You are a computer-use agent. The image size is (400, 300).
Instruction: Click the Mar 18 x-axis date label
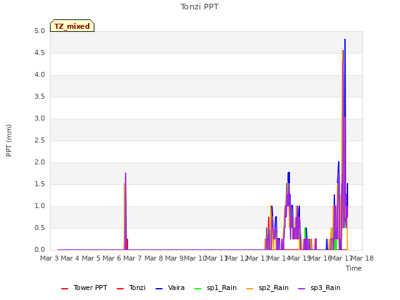click(362, 258)
